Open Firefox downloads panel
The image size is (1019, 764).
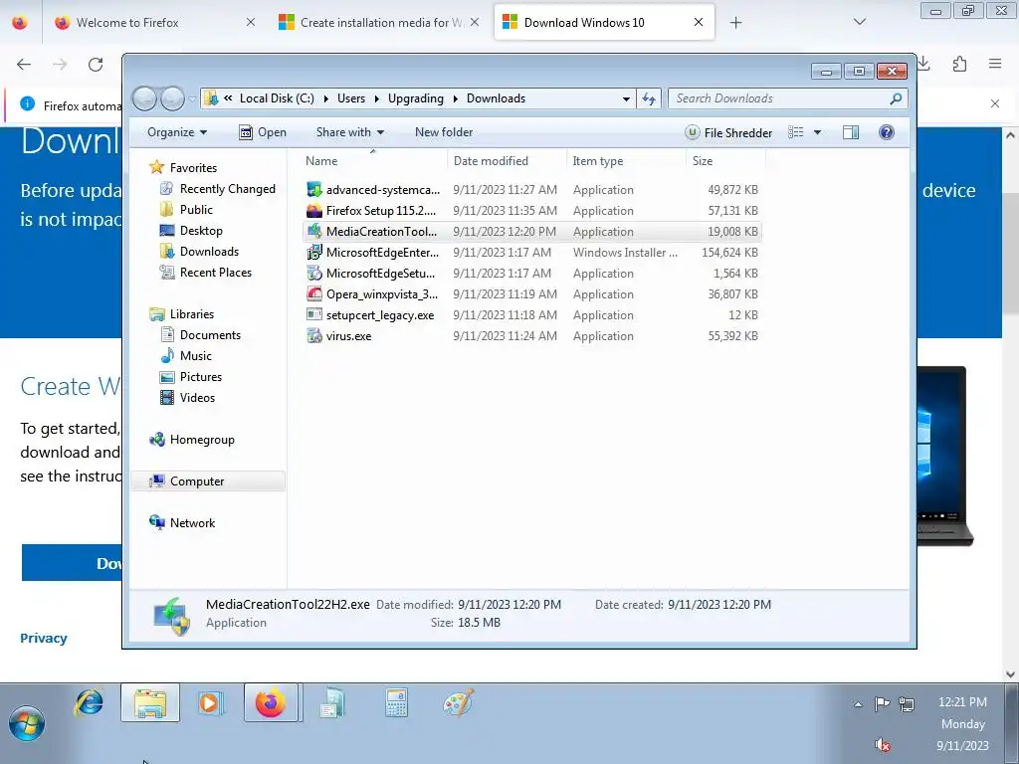coord(923,64)
